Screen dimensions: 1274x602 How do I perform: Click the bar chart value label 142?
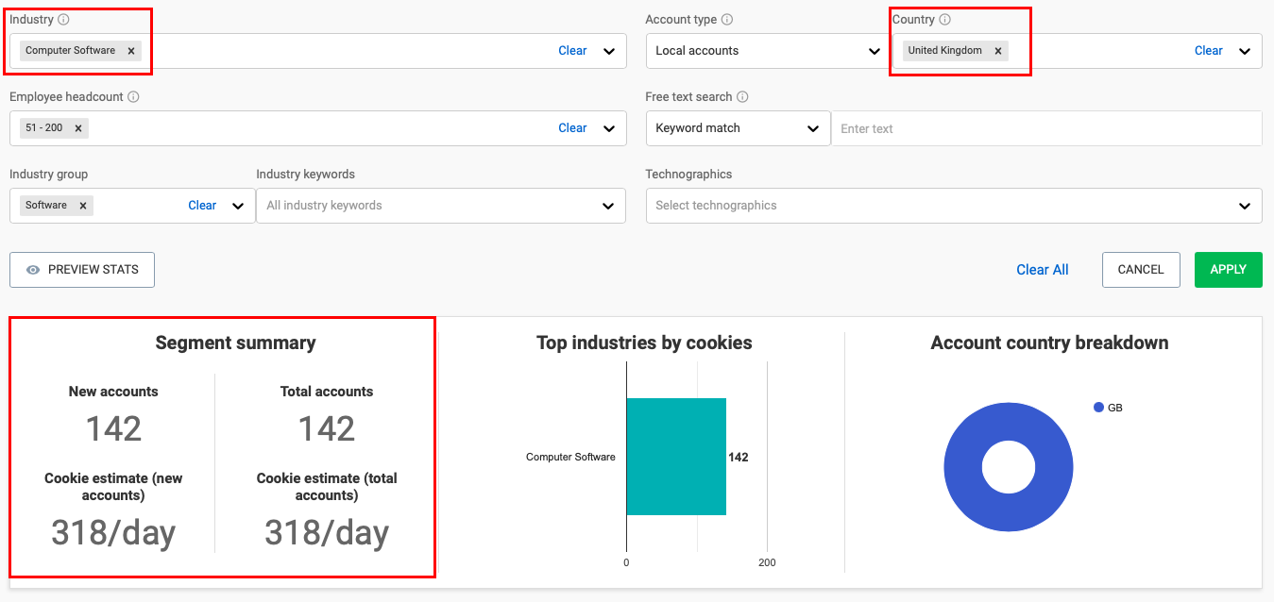[x=739, y=458]
